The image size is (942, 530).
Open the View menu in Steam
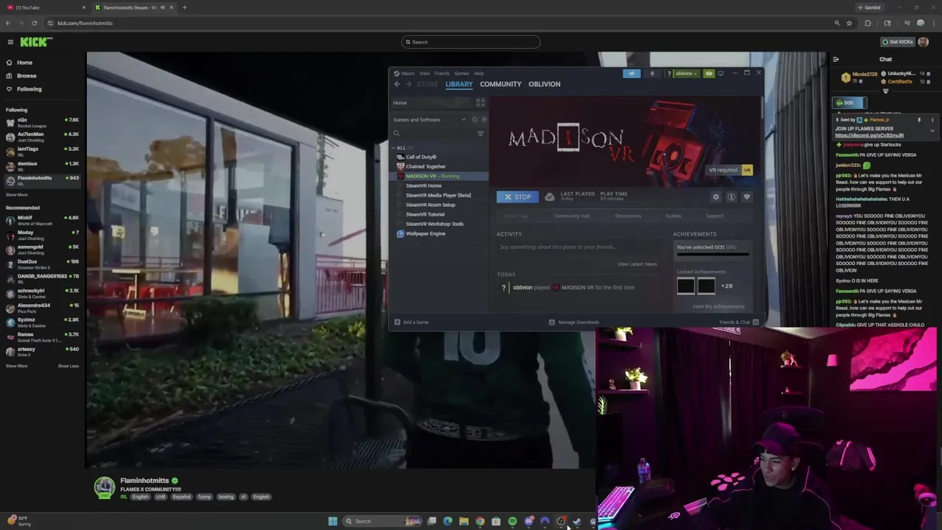[425, 74]
